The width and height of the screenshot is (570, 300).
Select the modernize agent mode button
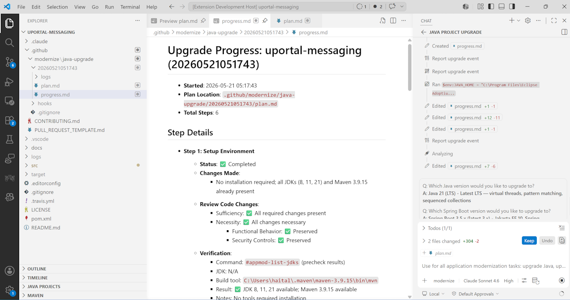pos(444,281)
